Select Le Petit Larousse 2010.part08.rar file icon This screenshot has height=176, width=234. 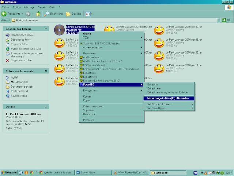click(159, 56)
